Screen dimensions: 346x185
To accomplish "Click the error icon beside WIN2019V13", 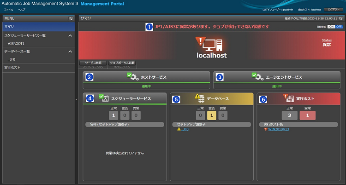I will (x=266, y=129).
